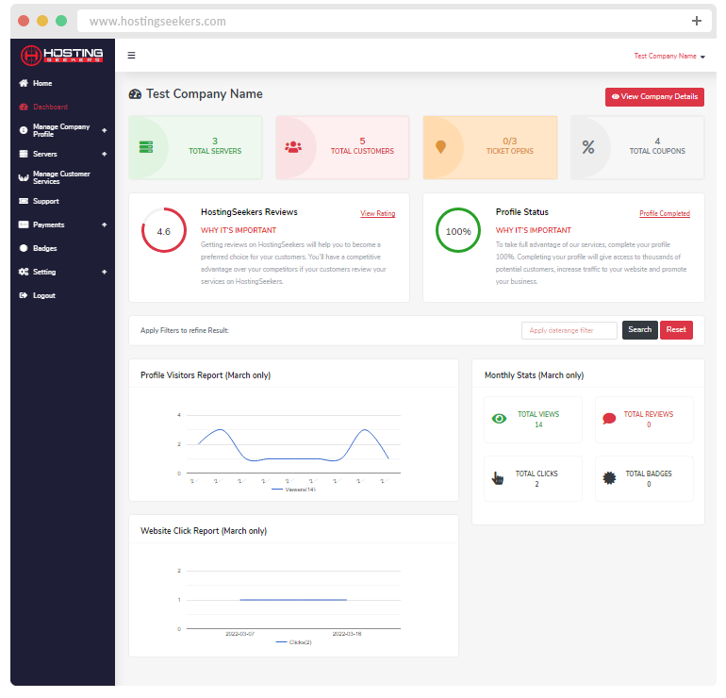Click the Badges circle icon
The width and height of the screenshot is (726, 698).
coord(24,248)
